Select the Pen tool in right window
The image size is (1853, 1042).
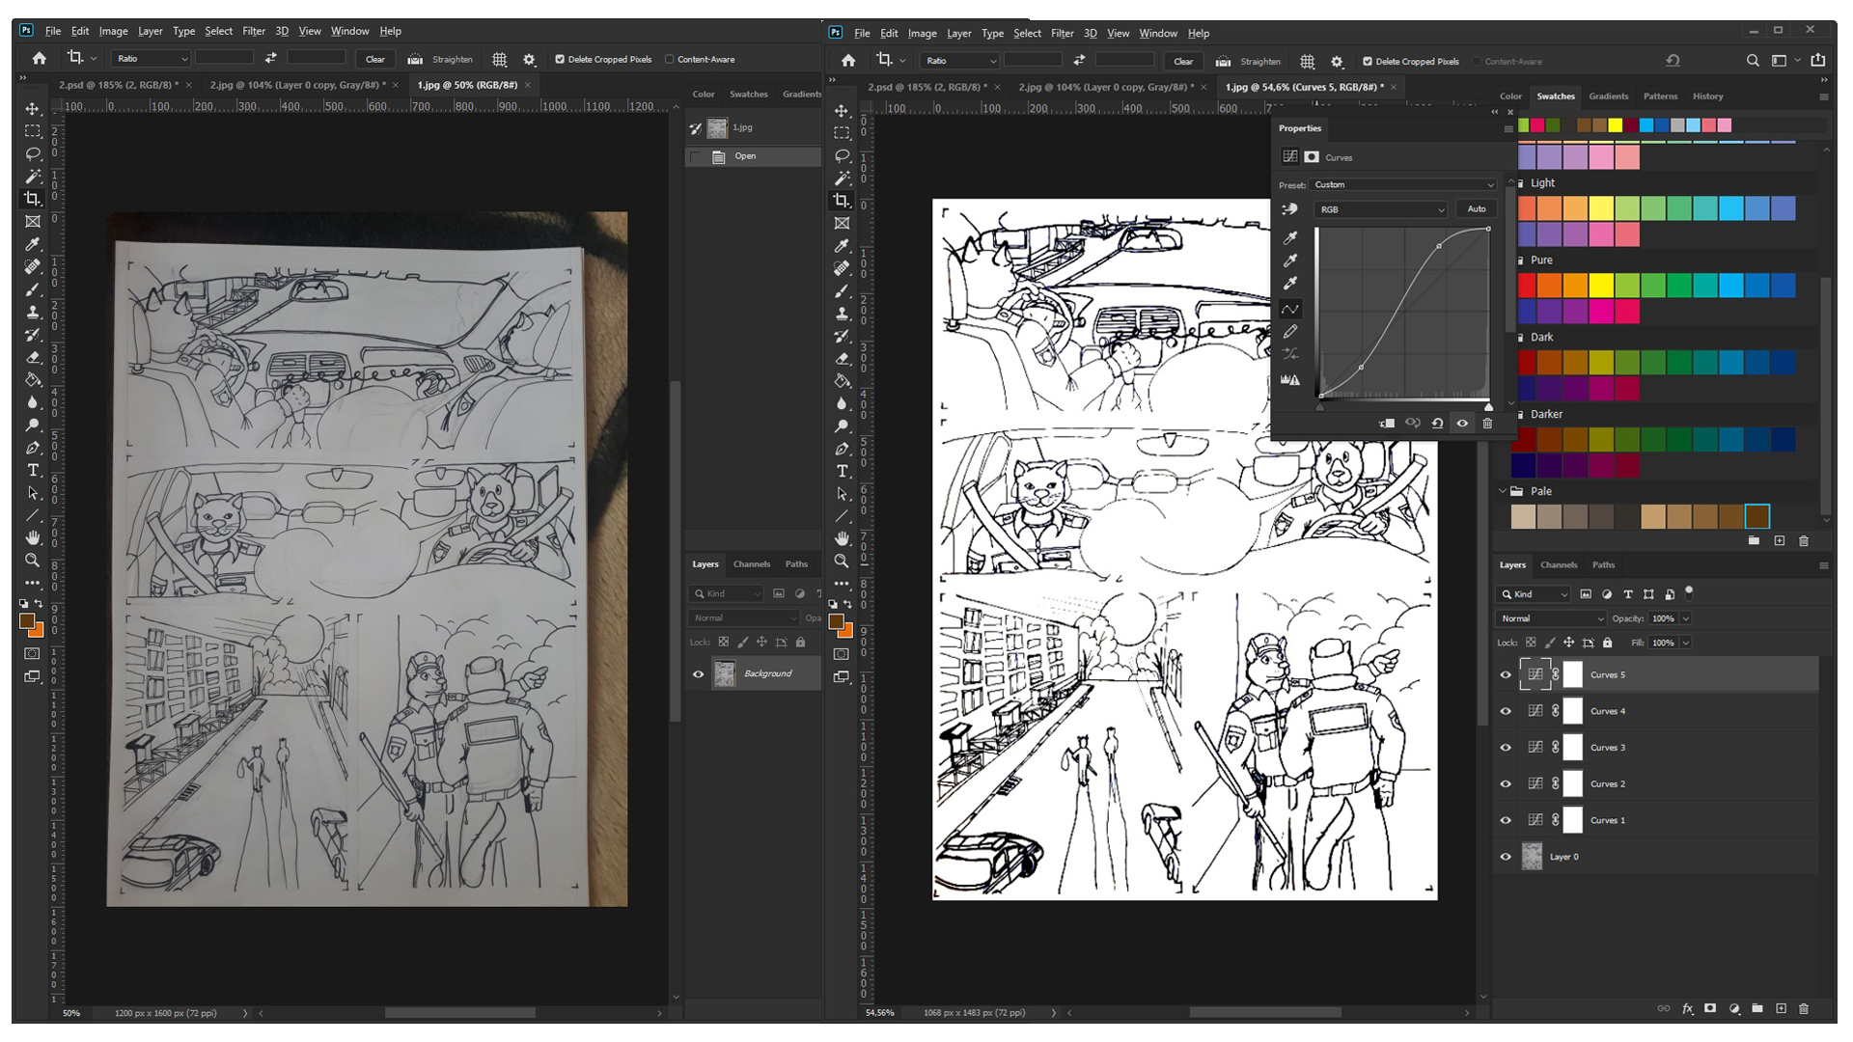point(842,449)
